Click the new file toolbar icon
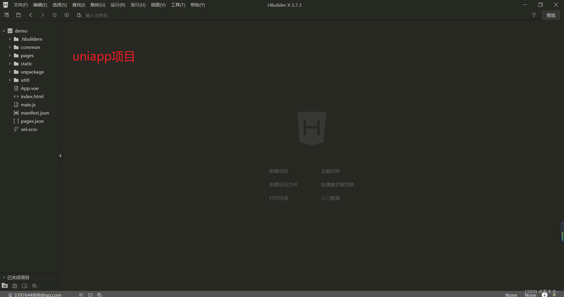Viewport: 564px width, 297px height. coord(6,15)
